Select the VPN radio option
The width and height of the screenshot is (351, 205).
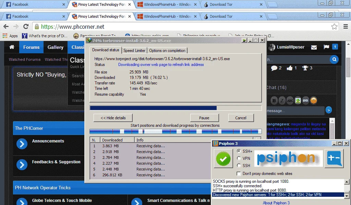point(239,158)
